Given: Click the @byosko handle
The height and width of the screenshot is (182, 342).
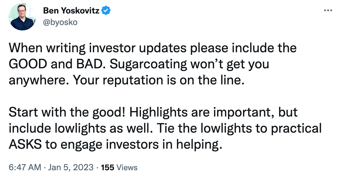Looking at the screenshot, I should [x=60, y=22].
